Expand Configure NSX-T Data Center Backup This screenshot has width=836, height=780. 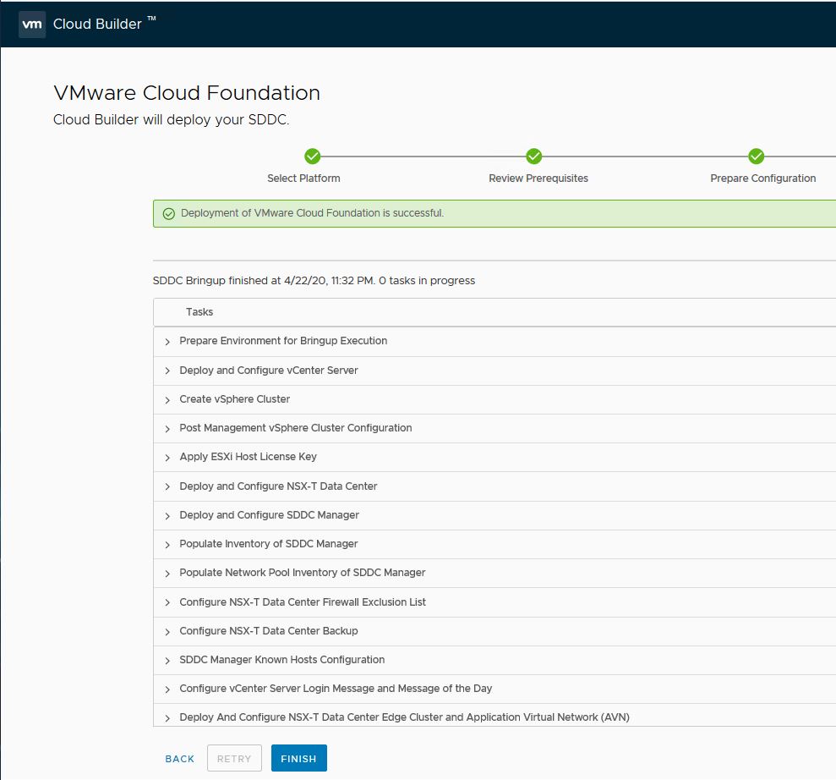[167, 632]
